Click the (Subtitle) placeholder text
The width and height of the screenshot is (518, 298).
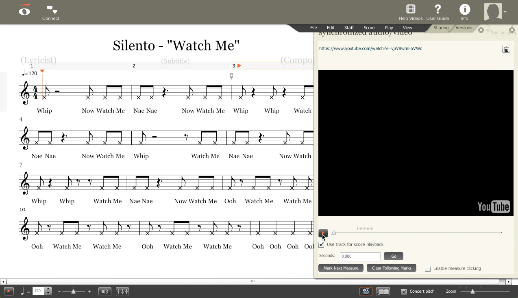coord(175,61)
